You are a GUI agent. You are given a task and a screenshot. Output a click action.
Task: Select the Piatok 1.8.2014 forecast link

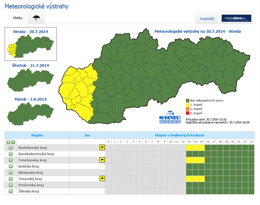[30, 99]
